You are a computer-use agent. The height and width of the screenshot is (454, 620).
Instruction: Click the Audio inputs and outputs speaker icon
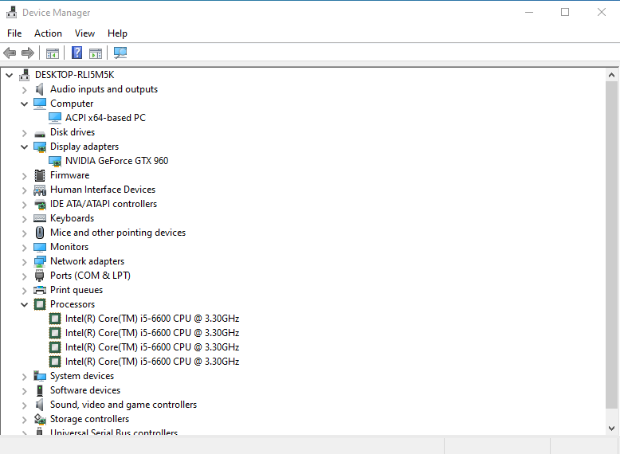pos(40,89)
